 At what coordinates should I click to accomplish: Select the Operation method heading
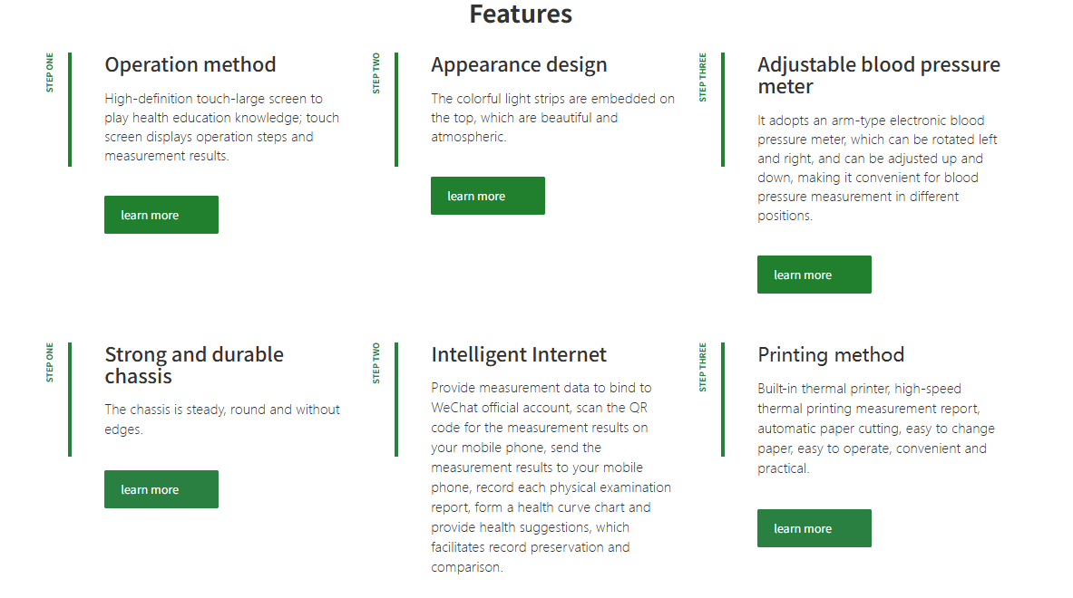coord(190,64)
